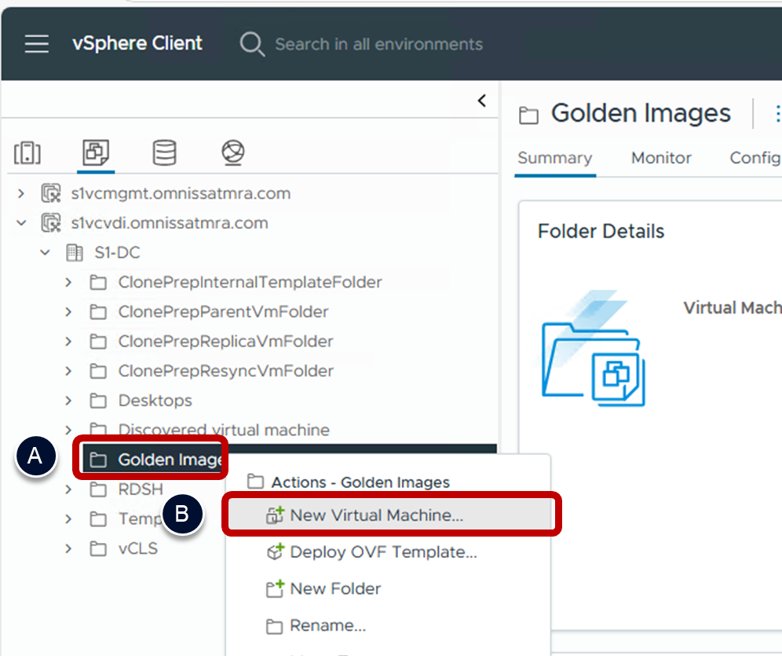Screen dimensions: 782x656
Task: Open the Storage inventory view icon
Action: point(164,153)
